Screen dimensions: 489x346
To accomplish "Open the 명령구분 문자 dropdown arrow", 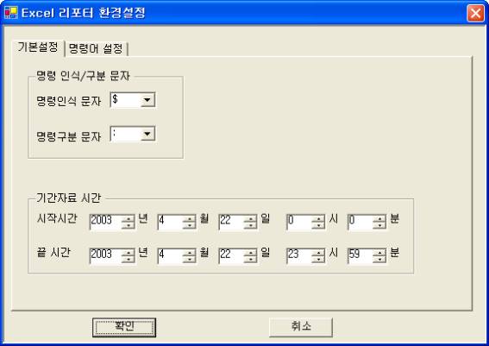I will coord(147,134).
